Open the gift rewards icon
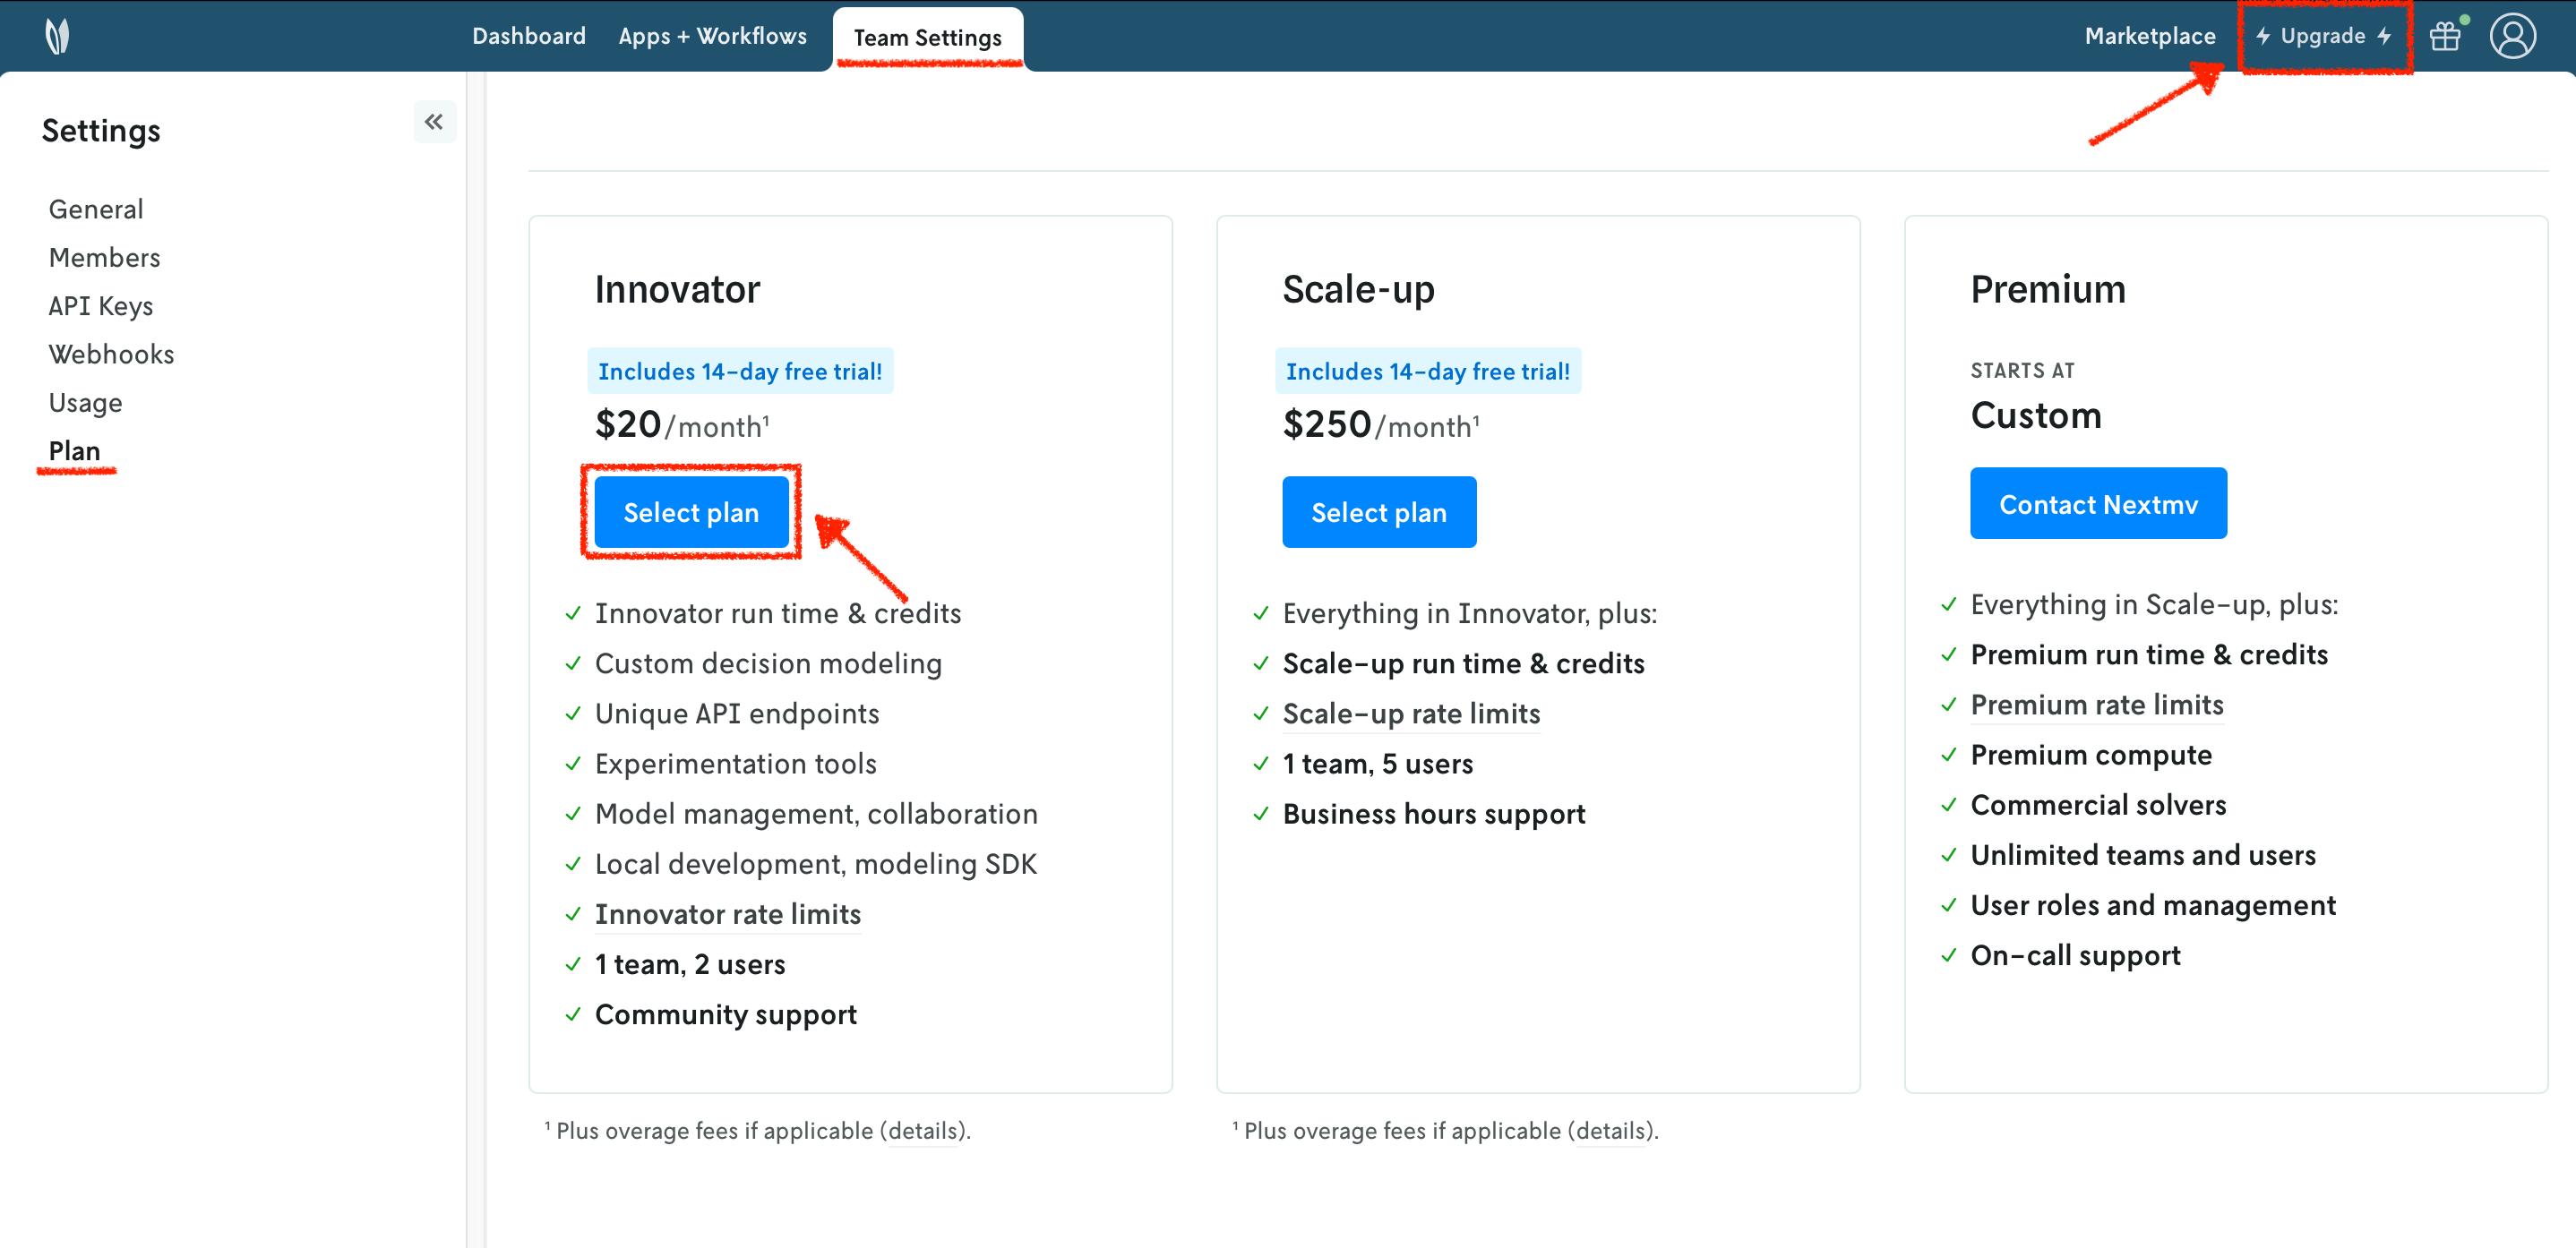This screenshot has width=2576, height=1248. 2445,37
